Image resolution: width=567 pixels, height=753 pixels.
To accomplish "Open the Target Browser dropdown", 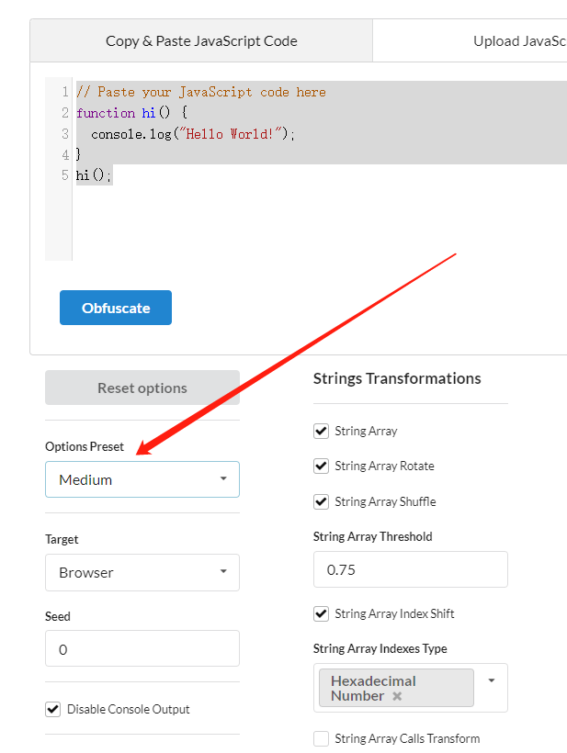I will [142, 572].
